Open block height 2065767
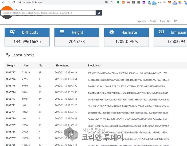 [x=11, y=138]
